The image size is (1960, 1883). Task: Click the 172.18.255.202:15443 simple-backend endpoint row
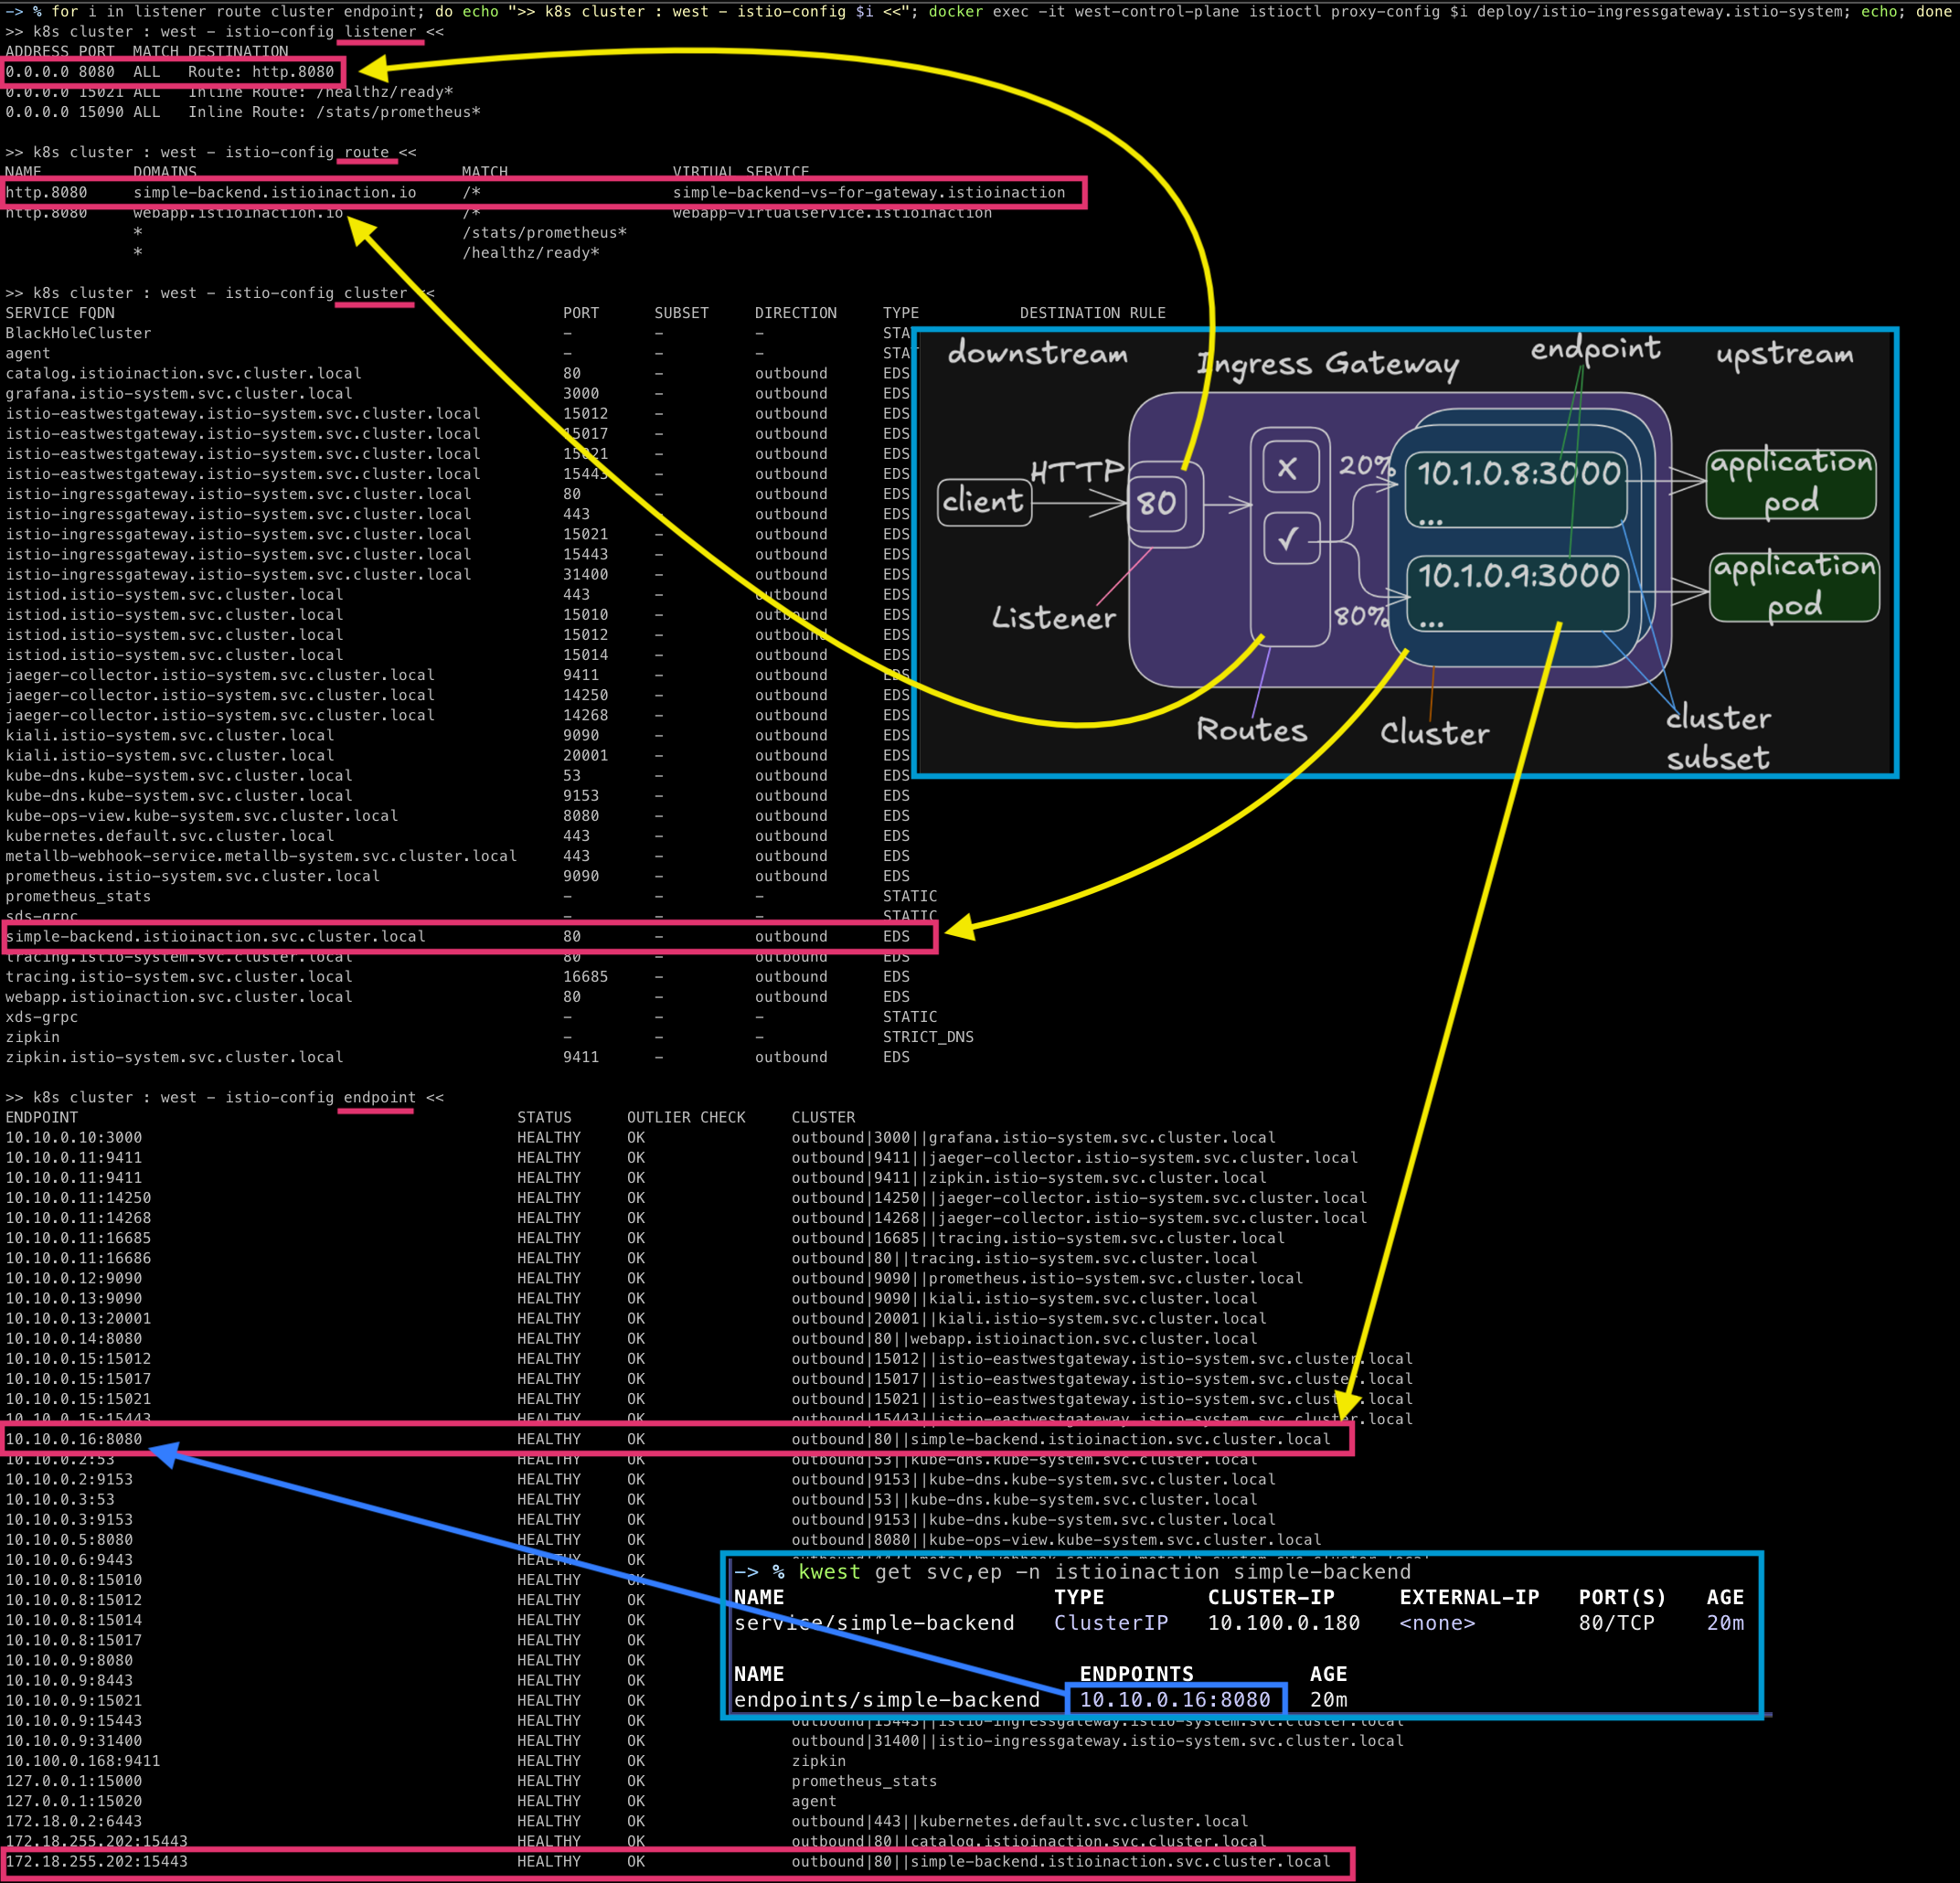[x=677, y=1861]
